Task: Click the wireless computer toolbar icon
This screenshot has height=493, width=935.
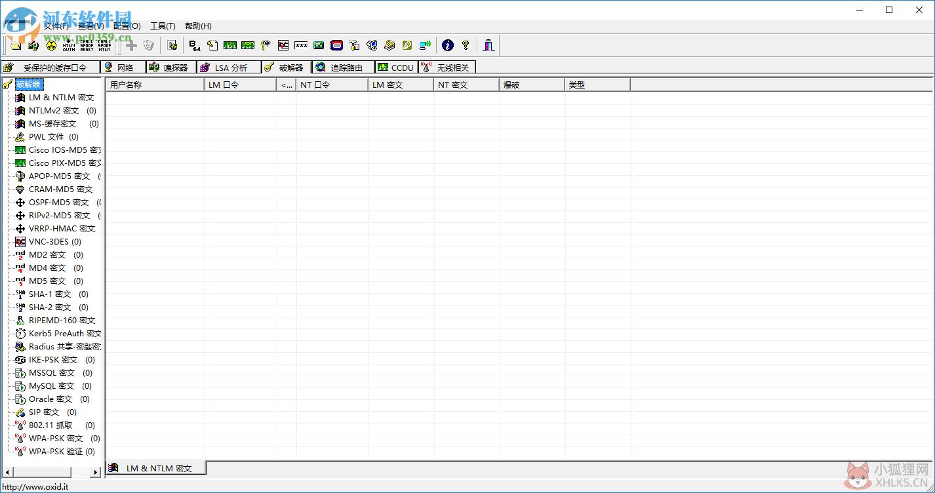Action: coord(426,45)
